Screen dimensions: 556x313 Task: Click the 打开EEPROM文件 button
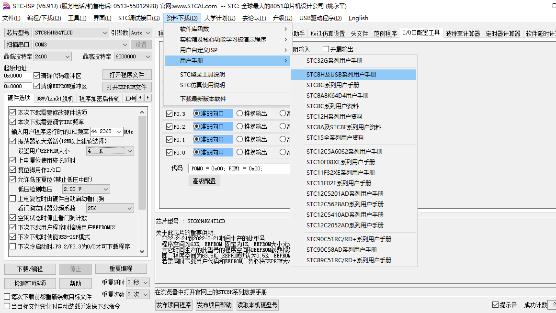pyautogui.click(x=127, y=87)
